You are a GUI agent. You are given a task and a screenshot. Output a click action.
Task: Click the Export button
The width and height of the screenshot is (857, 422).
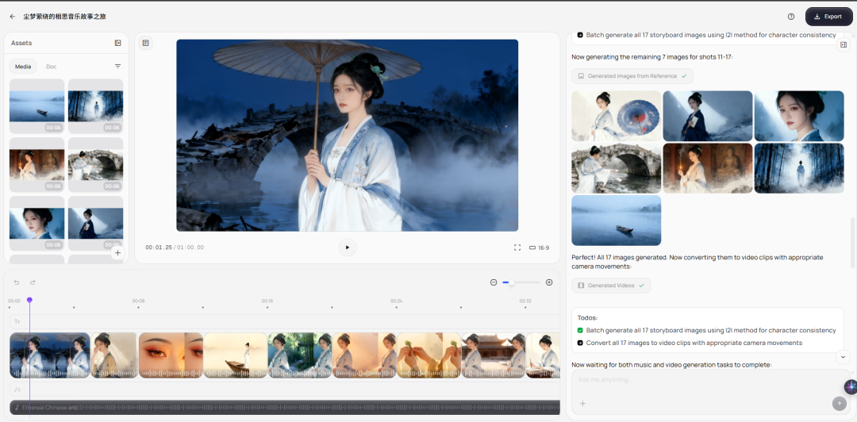click(828, 16)
